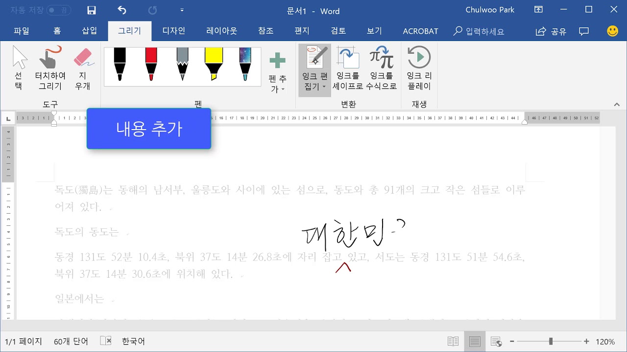Choose the black pen

click(x=120, y=65)
